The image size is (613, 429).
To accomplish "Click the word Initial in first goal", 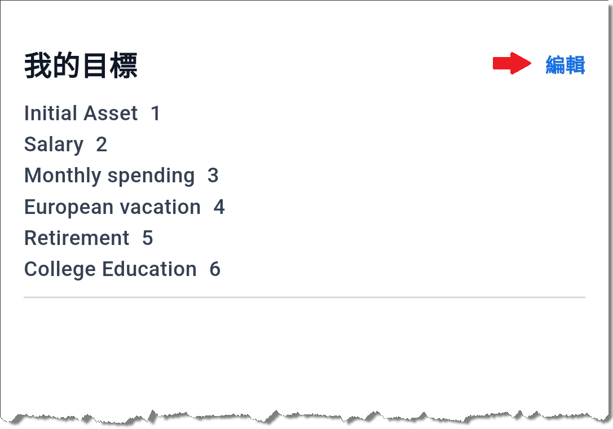I will pyautogui.click(x=51, y=113).
